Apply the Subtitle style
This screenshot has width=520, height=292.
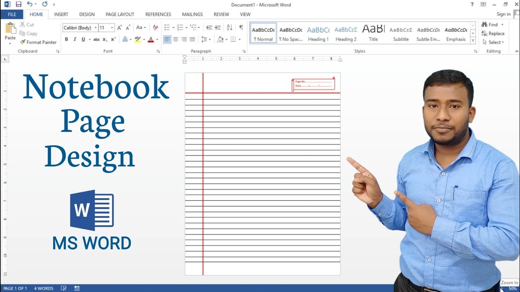[401, 33]
